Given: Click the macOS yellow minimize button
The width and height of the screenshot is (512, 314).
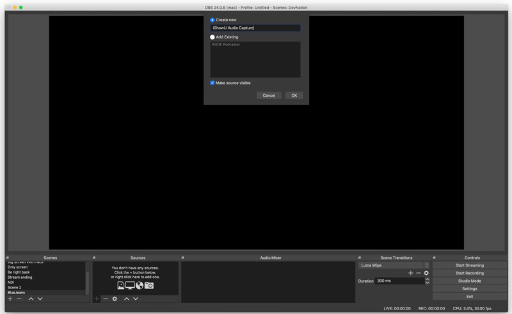Looking at the screenshot, I should 15,7.
